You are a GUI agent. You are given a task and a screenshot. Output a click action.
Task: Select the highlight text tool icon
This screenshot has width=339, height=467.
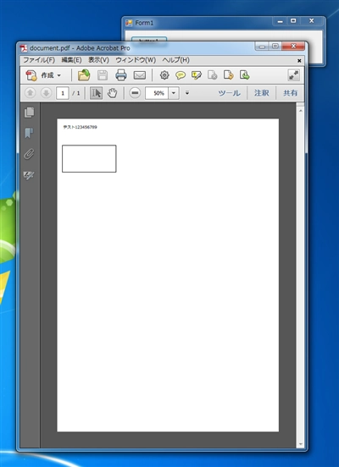197,75
